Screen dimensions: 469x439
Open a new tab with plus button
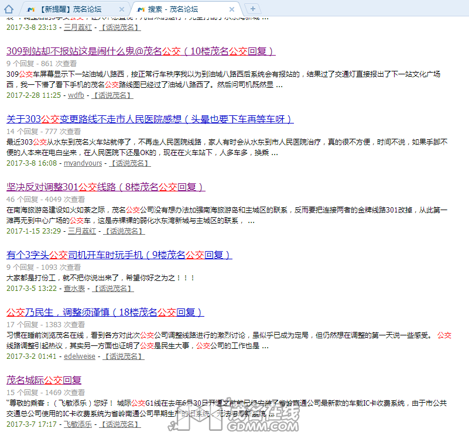tap(253, 9)
